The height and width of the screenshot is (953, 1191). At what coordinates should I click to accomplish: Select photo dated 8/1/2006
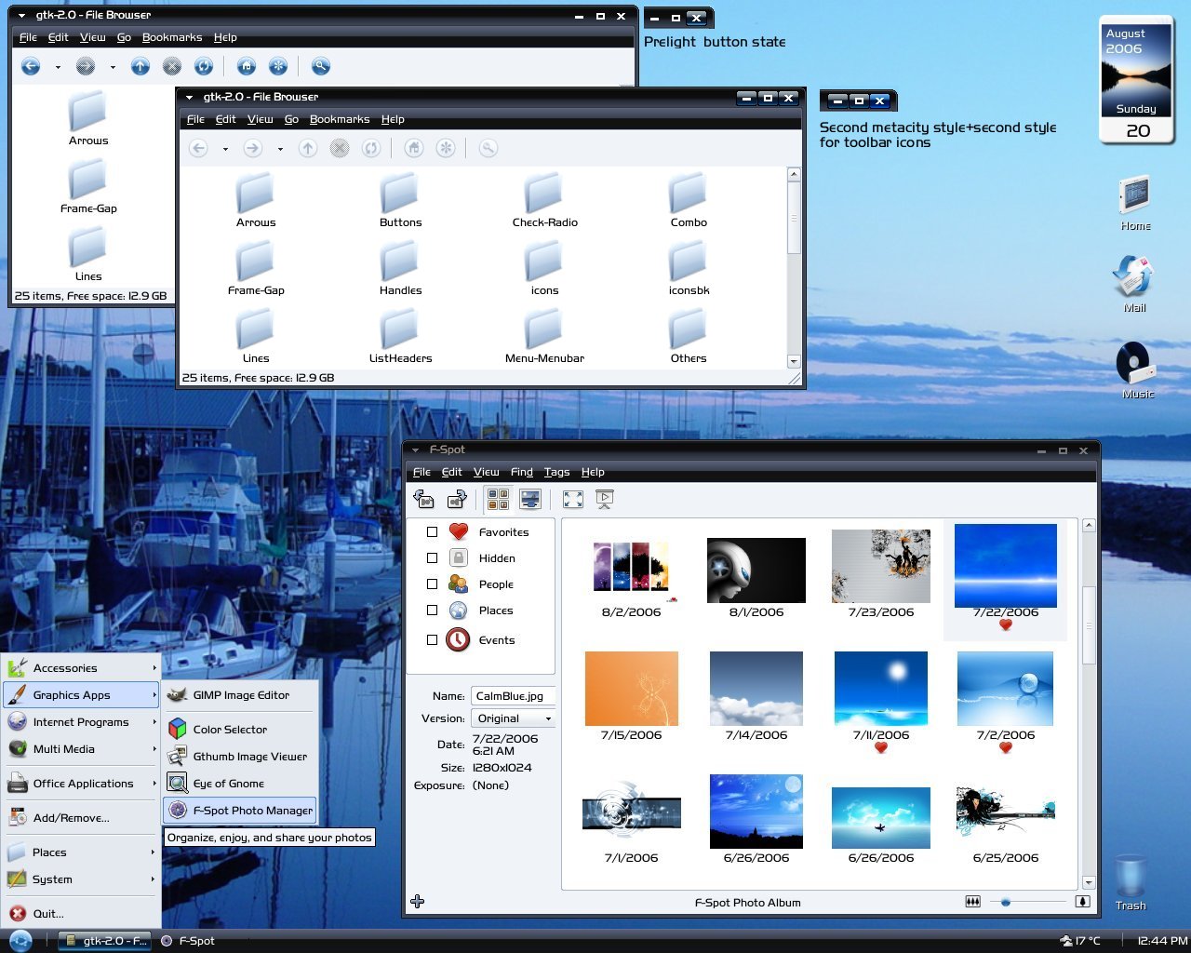pyautogui.click(x=756, y=577)
